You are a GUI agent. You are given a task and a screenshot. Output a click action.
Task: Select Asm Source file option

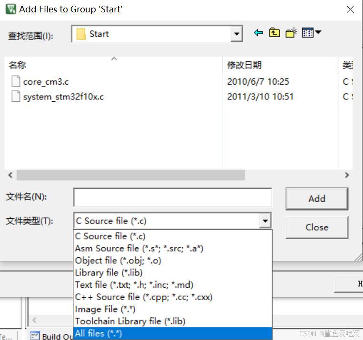(x=173, y=248)
